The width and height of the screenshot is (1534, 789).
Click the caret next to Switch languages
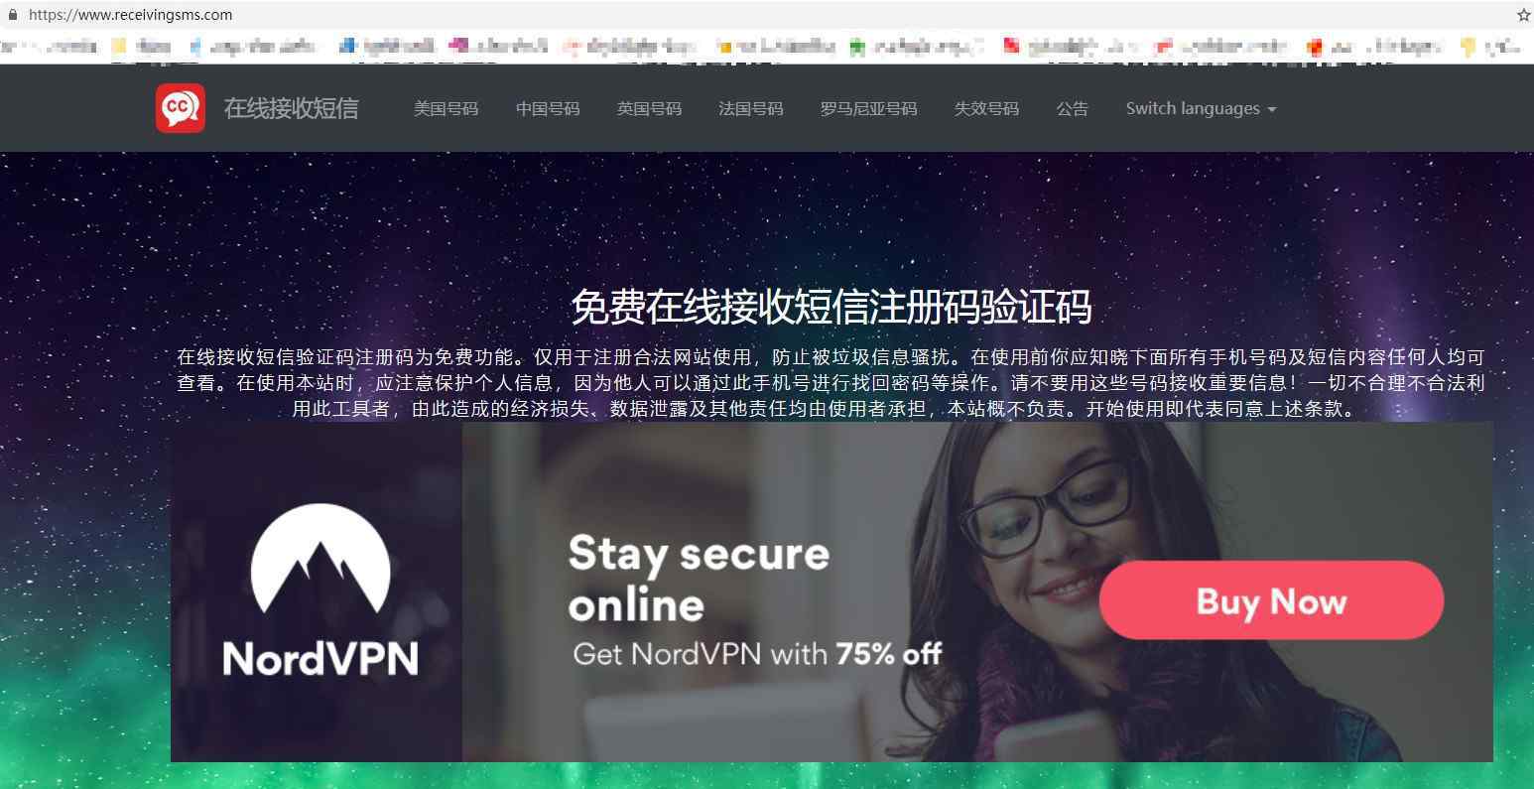[x=1272, y=110]
